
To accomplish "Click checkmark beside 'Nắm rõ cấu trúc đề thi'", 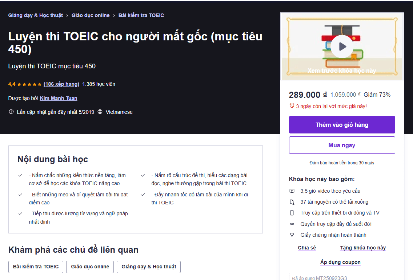I will pyautogui.click(x=143, y=175).
